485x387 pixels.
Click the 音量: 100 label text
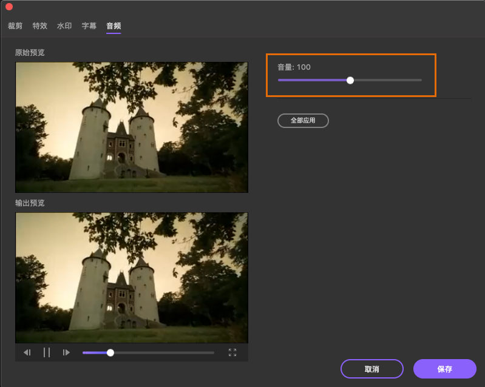tap(294, 67)
